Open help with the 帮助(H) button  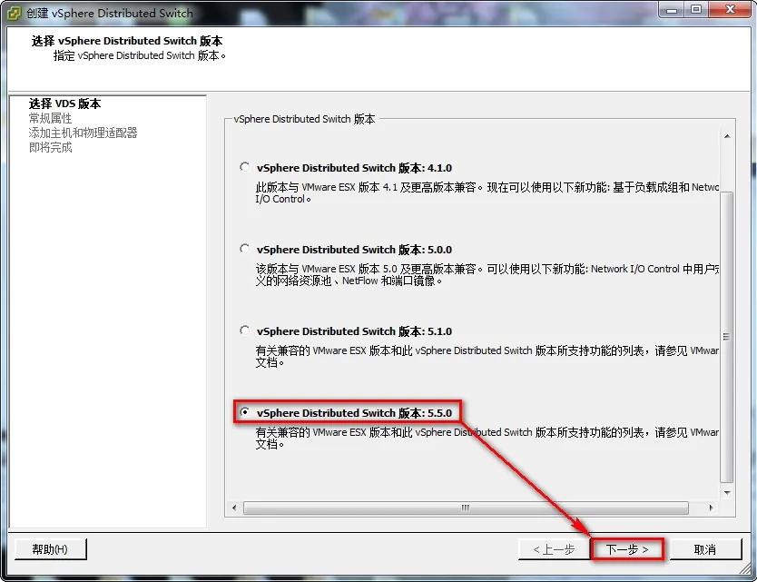[x=50, y=549]
